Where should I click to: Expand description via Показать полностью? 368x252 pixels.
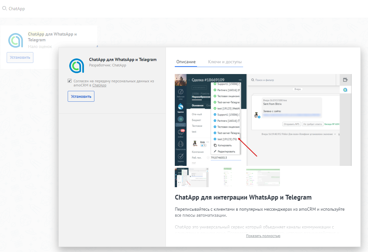pyautogui.click(x=263, y=236)
